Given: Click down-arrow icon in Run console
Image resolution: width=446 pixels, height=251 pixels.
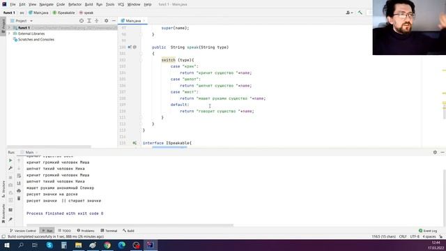Looking at the screenshot, I should pos(19,168).
